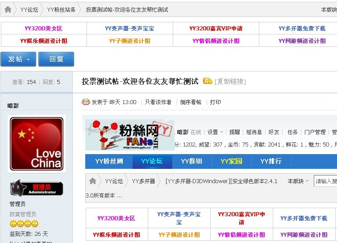Image resolution: width=337 pixels, height=243 pixels.
Task: Select YY论坛 nav tab in blue bar
Action: coord(152,161)
